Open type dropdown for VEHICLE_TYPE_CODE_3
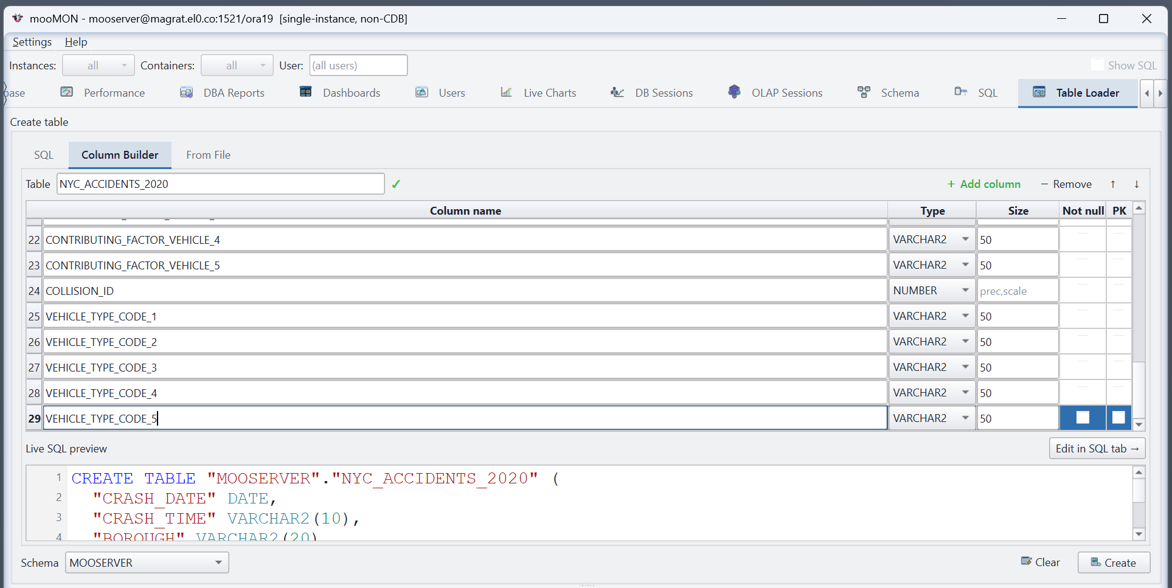1172x588 pixels. click(932, 367)
